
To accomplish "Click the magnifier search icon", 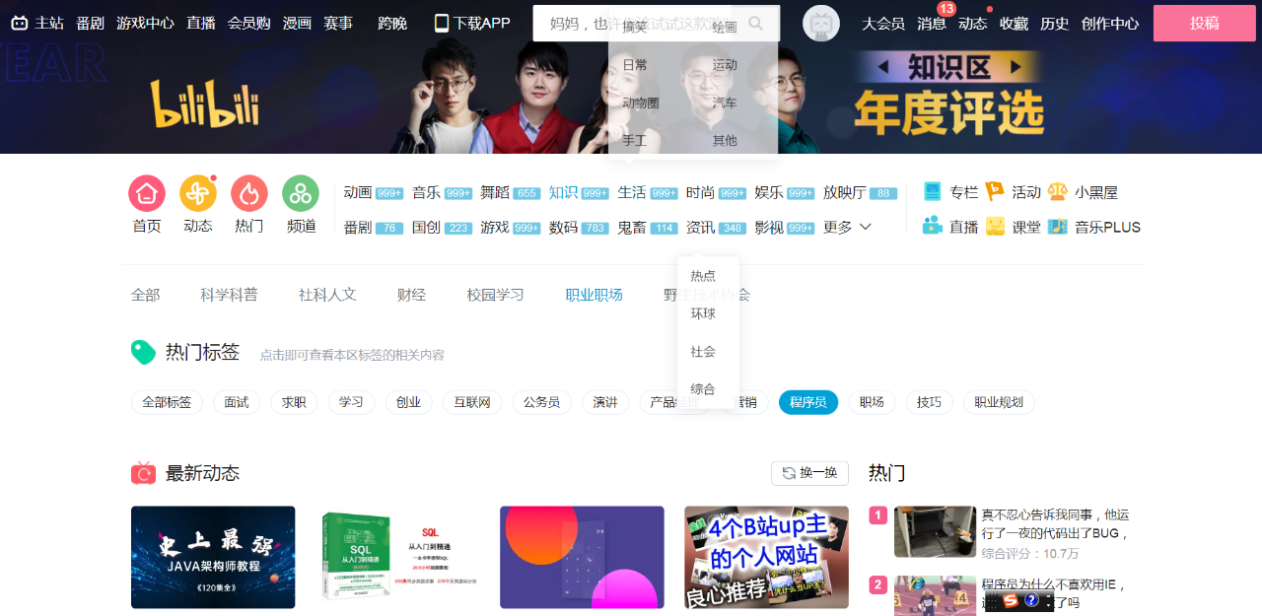I will (x=756, y=24).
